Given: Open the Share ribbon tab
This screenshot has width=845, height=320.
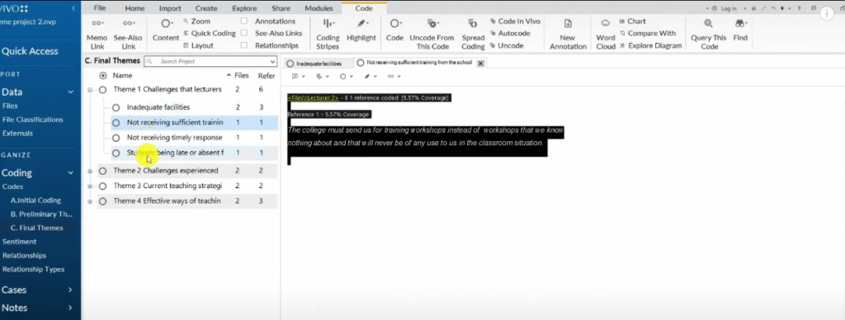Looking at the screenshot, I should pyautogui.click(x=281, y=8).
